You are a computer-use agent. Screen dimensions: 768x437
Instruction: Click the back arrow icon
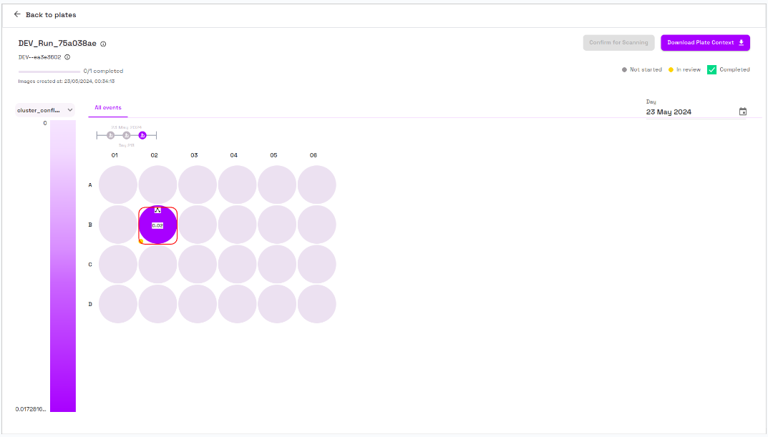pyautogui.click(x=17, y=14)
